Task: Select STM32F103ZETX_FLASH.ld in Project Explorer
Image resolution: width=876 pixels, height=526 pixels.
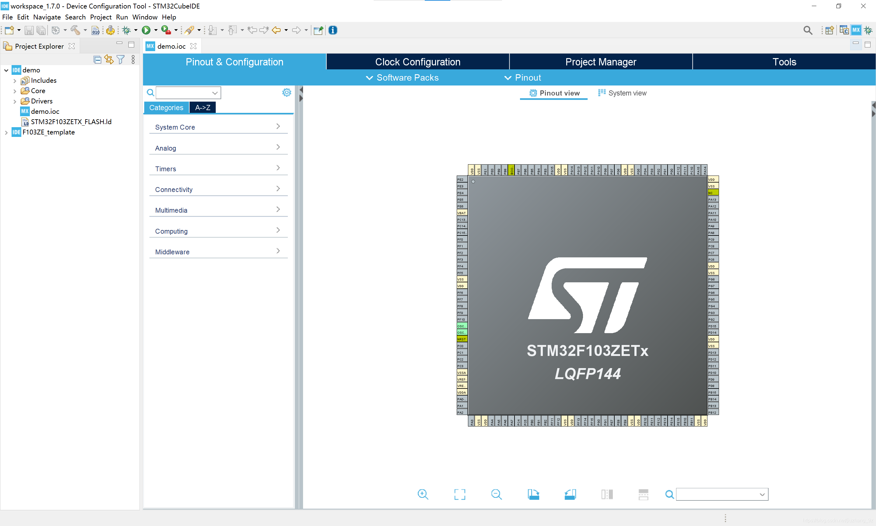Action: 71,122
